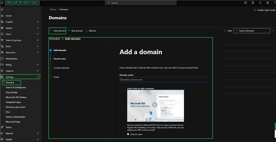Open the Filter funnel icon
276x142 pixels.
pos(225,31)
